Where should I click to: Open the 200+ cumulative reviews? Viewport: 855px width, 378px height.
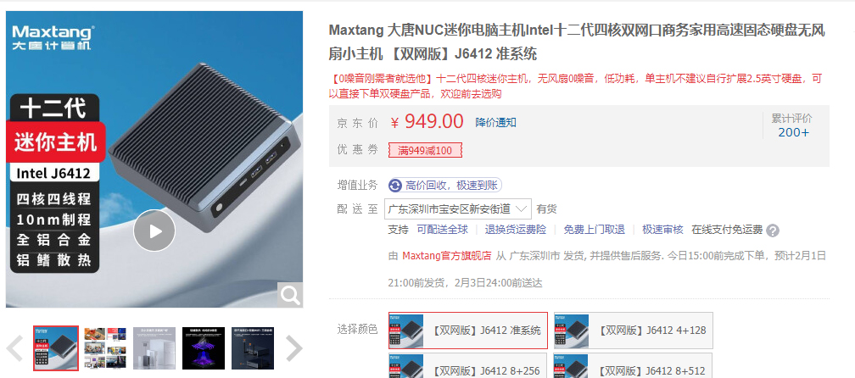click(793, 132)
